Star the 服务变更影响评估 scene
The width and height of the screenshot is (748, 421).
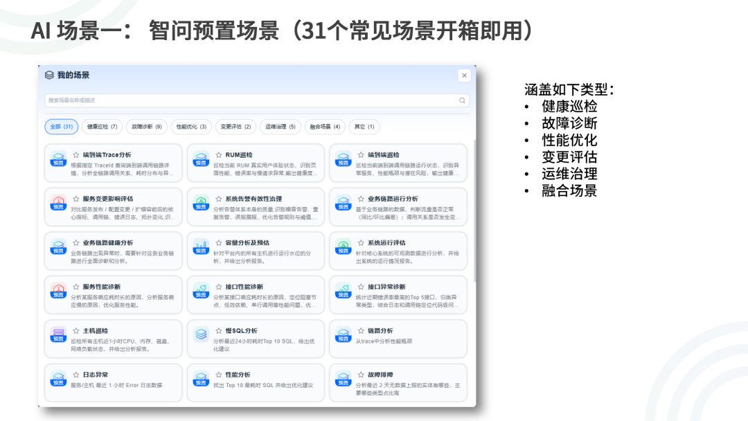tap(76, 198)
